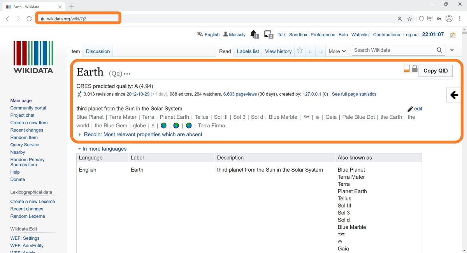
Task: Open the browser three-dot menu
Action: pos(460,19)
